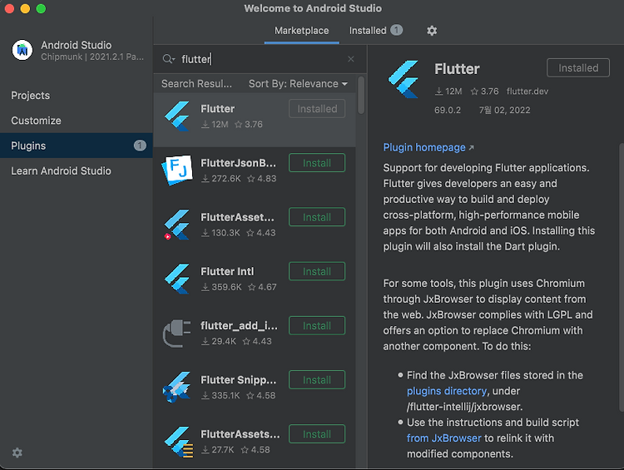Screen dimensions: 624x470
Task: Open the Sort By: Relevance dropdown
Action: click(298, 83)
